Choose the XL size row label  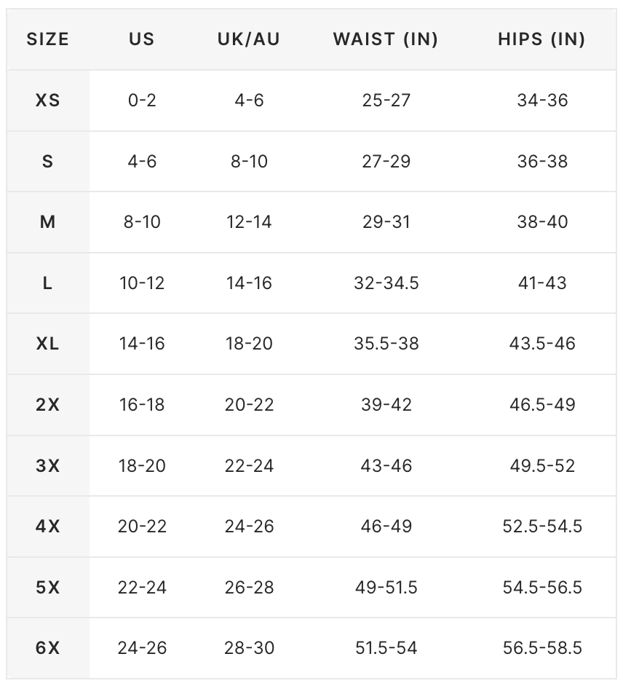coord(48,344)
